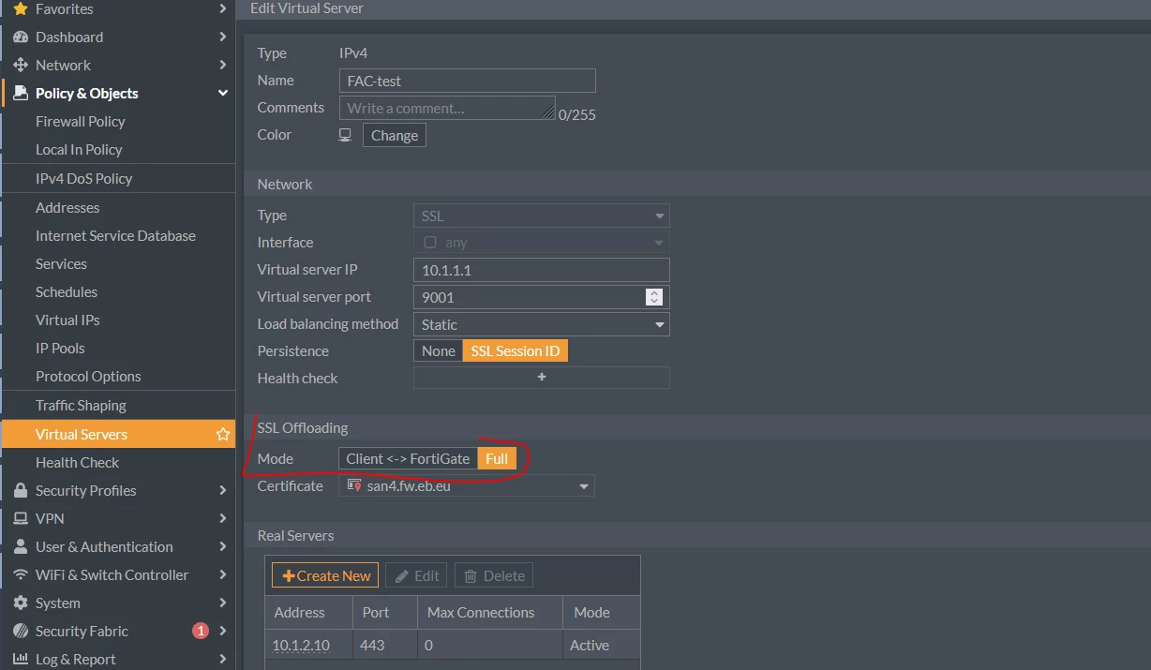1151x670 pixels.
Task: Click the Name field containing FAC-test
Action: click(467, 81)
